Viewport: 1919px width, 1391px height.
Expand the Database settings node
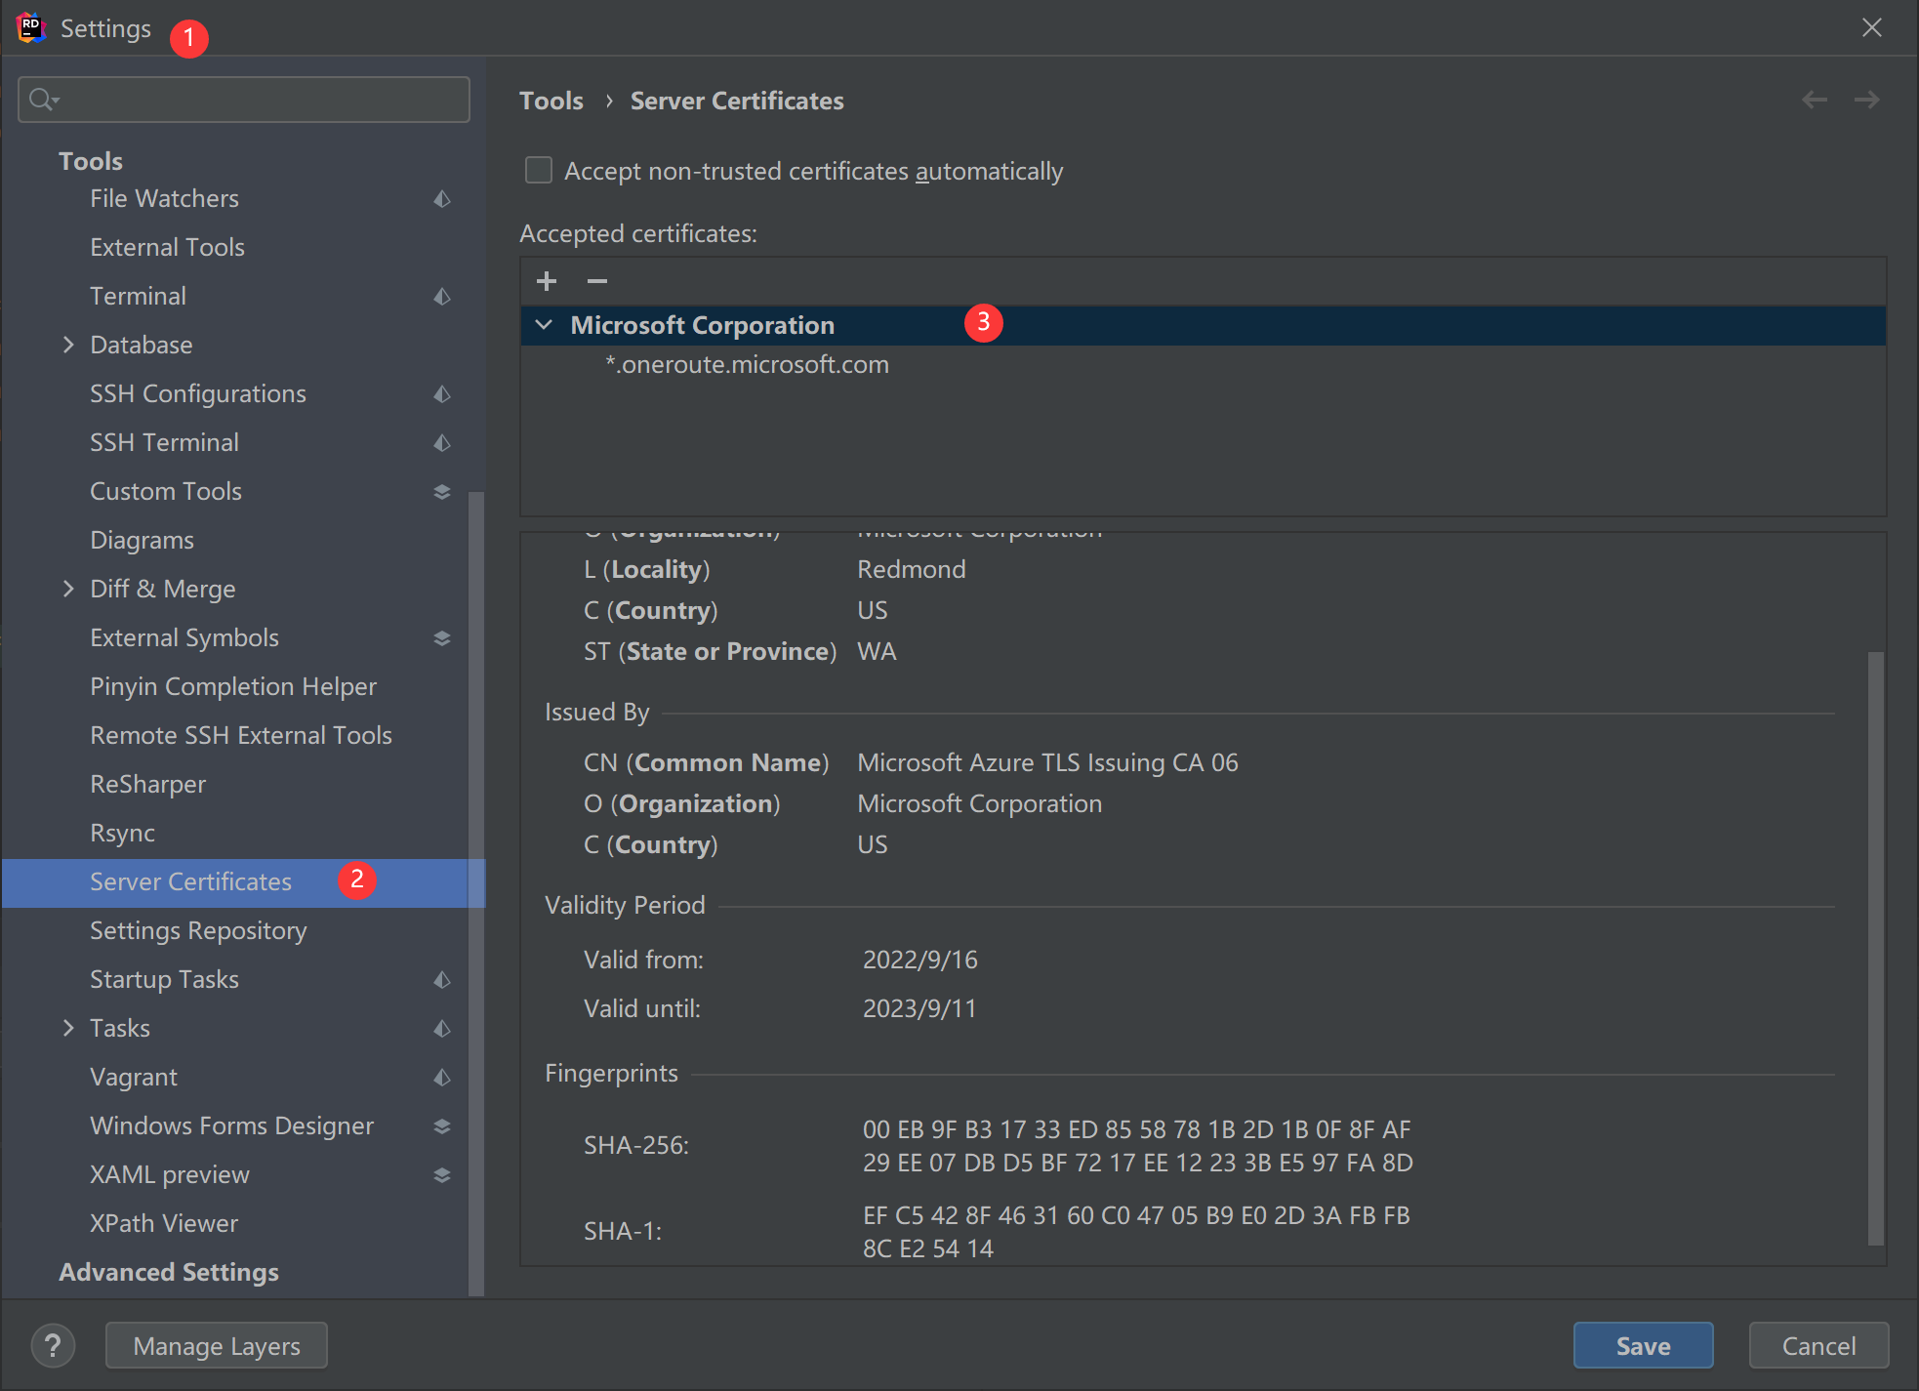[68, 345]
